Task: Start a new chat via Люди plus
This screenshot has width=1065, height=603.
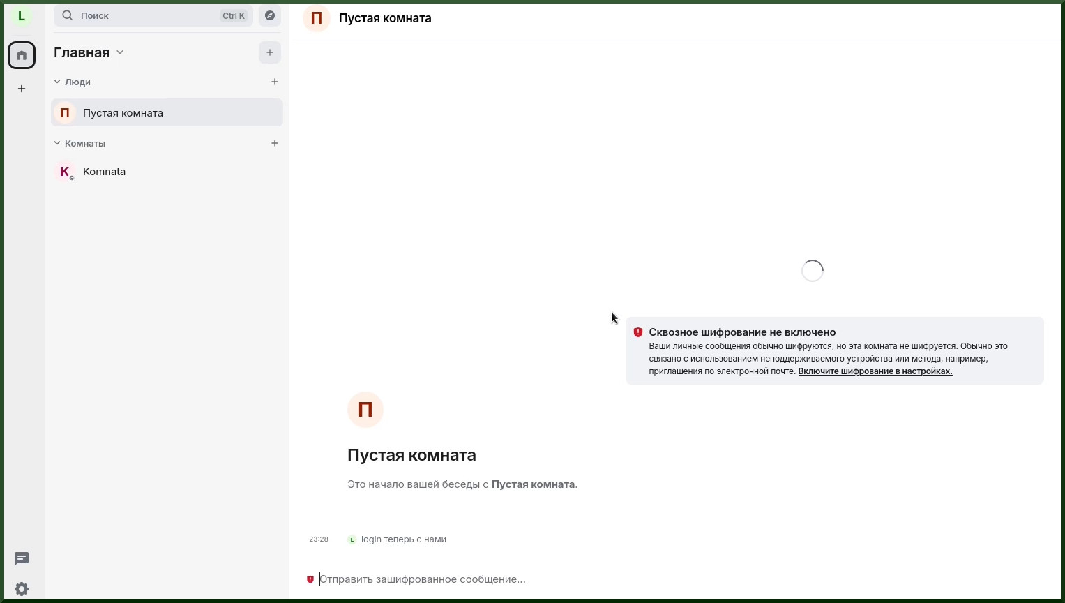Action: pos(275,82)
